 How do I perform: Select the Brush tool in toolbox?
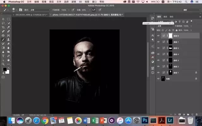(x=3, y=40)
